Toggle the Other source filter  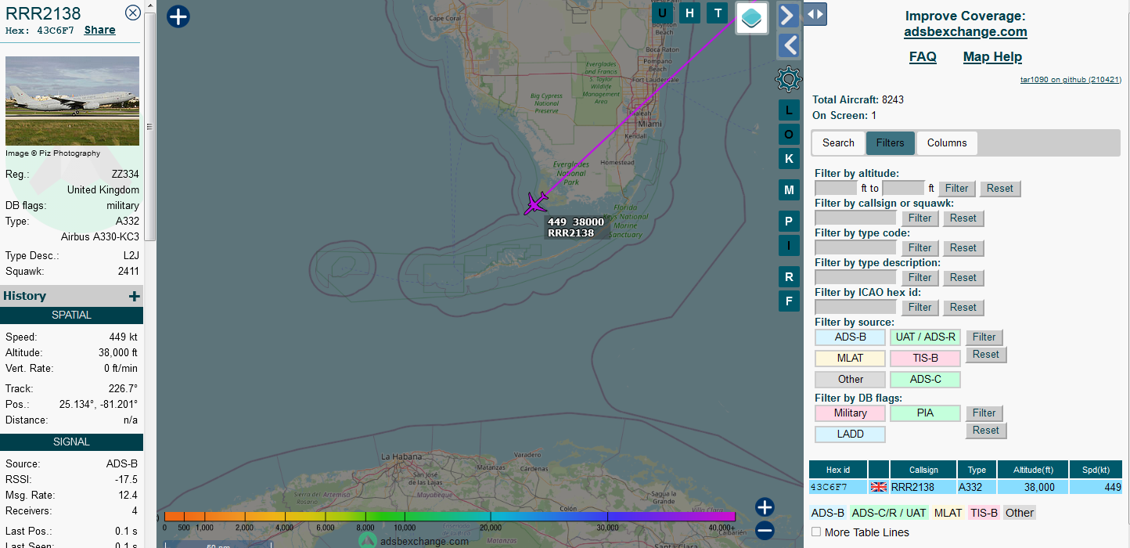850,380
